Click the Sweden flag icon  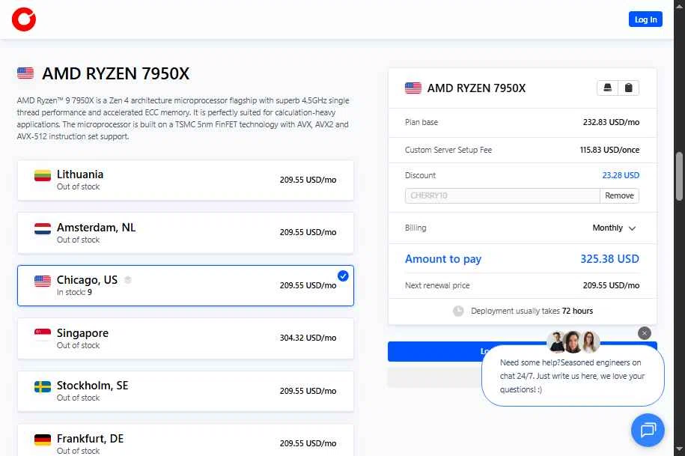(43, 386)
